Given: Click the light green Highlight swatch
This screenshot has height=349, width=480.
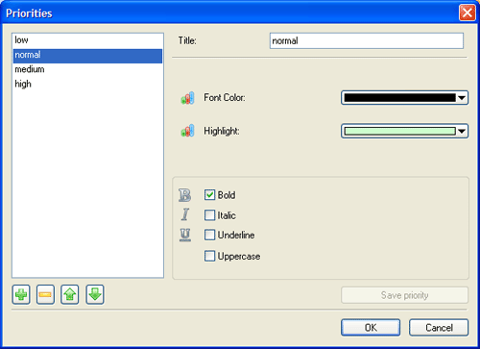Looking at the screenshot, I should pyautogui.click(x=399, y=131).
